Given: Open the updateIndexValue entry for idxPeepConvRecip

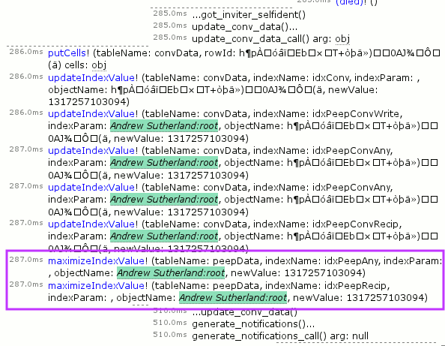Looking at the screenshot, I should point(91,224).
